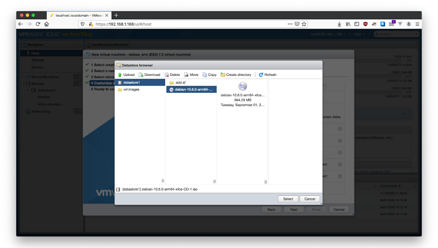
Task: Click the Copy toolbar item
Action: click(x=209, y=75)
